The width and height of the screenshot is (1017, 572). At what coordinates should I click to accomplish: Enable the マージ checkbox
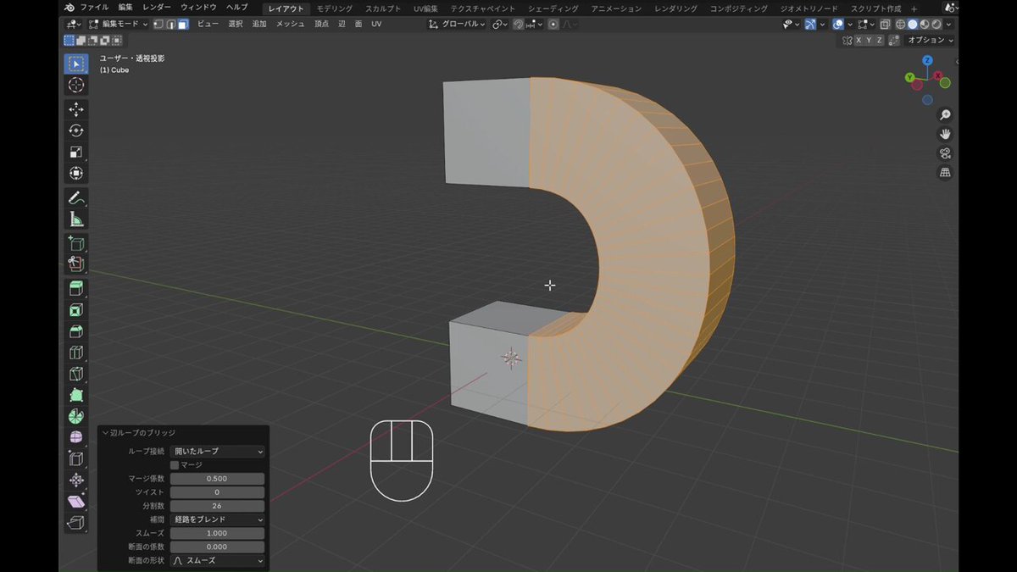pyautogui.click(x=175, y=465)
